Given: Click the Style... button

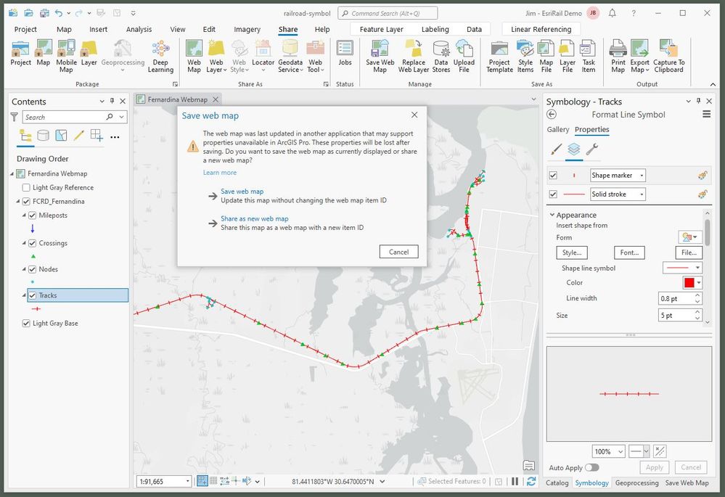Looking at the screenshot, I should tap(571, 252).
